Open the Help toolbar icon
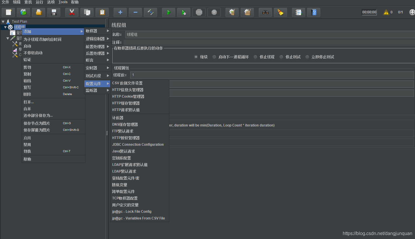This screenshot has height=239, width=415. [314, 12]
